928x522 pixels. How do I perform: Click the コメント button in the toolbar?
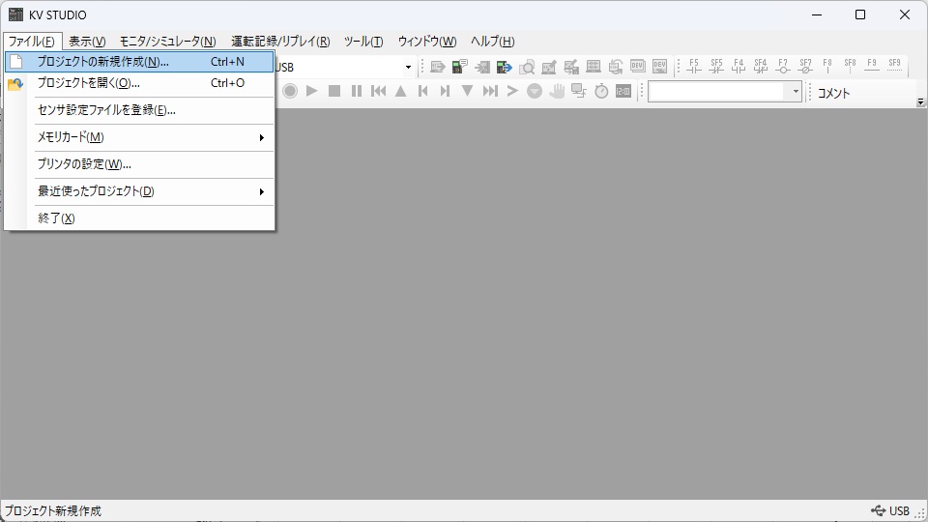click(x=833, y=93)
